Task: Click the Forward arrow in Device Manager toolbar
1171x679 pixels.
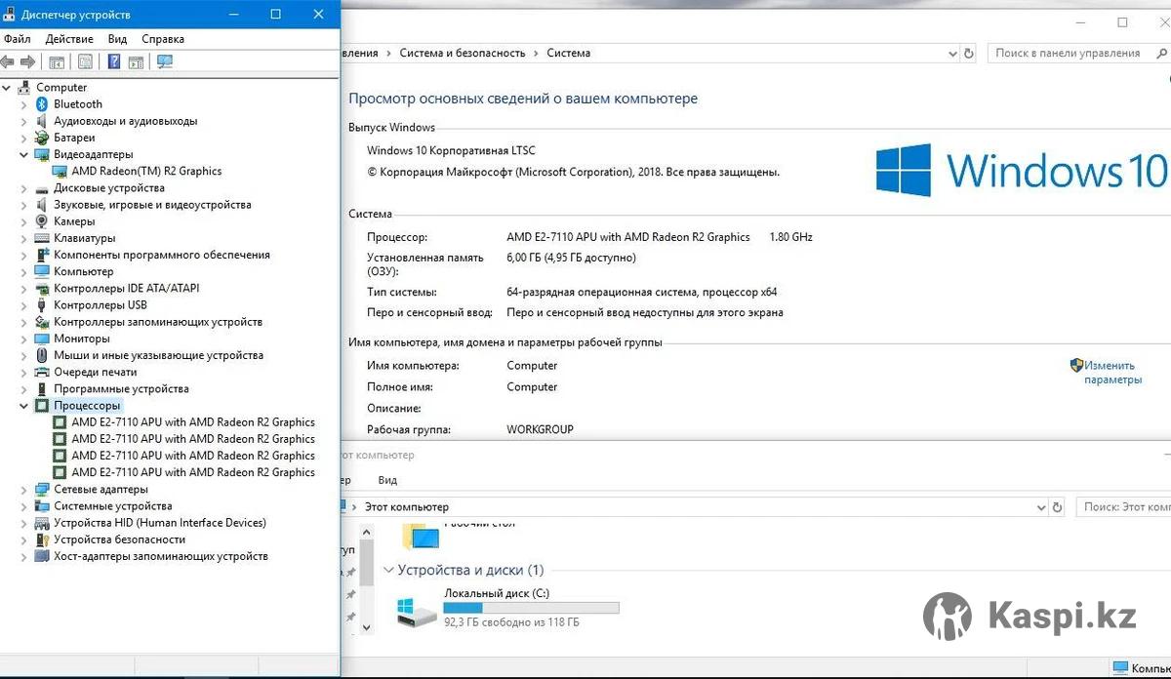Action: 27,61
